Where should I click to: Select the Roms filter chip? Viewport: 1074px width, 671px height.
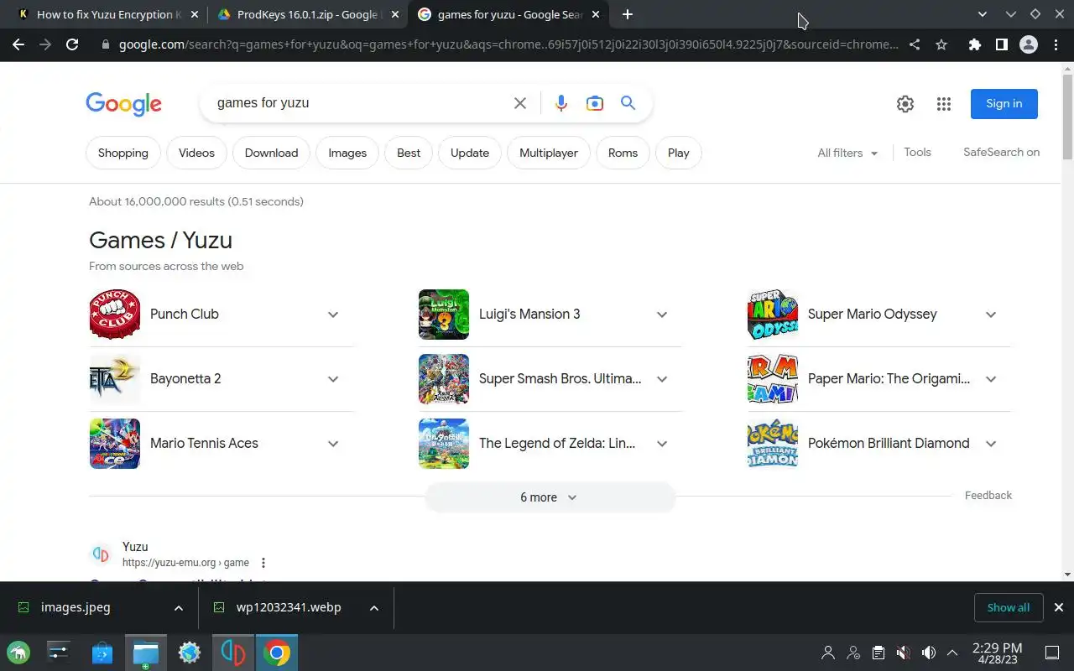pyautogui.click(x=623, y=153)
